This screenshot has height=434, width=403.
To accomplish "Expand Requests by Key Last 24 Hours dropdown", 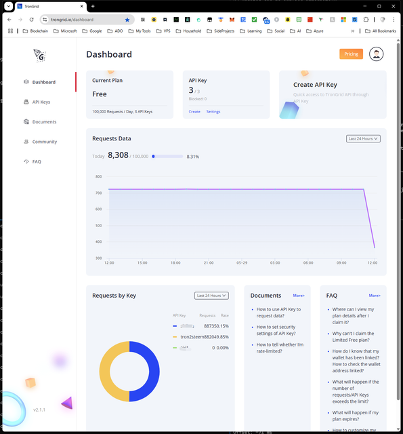I will click(x=211, y=296).
